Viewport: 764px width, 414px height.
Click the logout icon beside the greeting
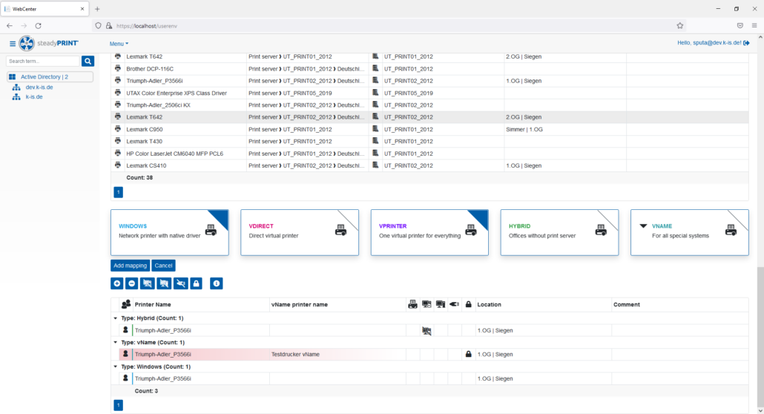pos(746,43)
